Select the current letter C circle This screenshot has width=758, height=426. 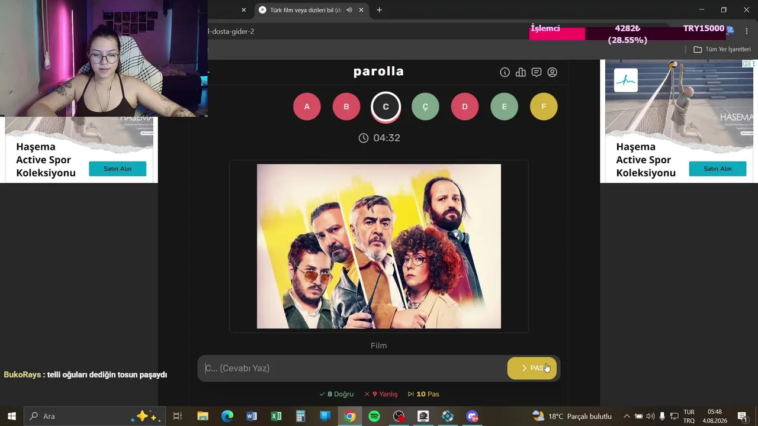(386, 106)
